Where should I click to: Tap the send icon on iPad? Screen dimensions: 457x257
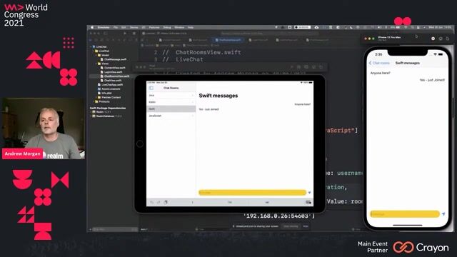(309, 193)
